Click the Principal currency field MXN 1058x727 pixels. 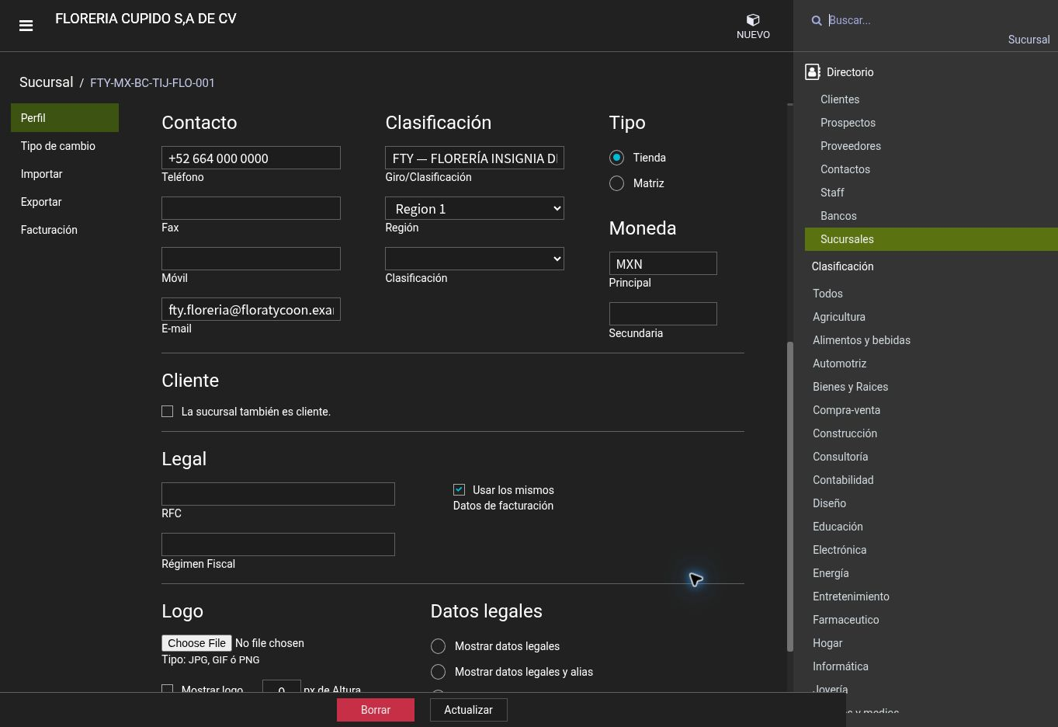(x=663, y=263)
